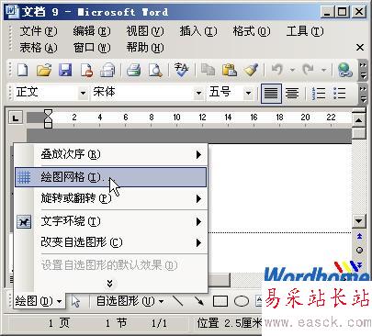Open the undo history dropdown arrow
This screenshot has height=336, width=372.
pyautogui.click(x=292, y=70)
